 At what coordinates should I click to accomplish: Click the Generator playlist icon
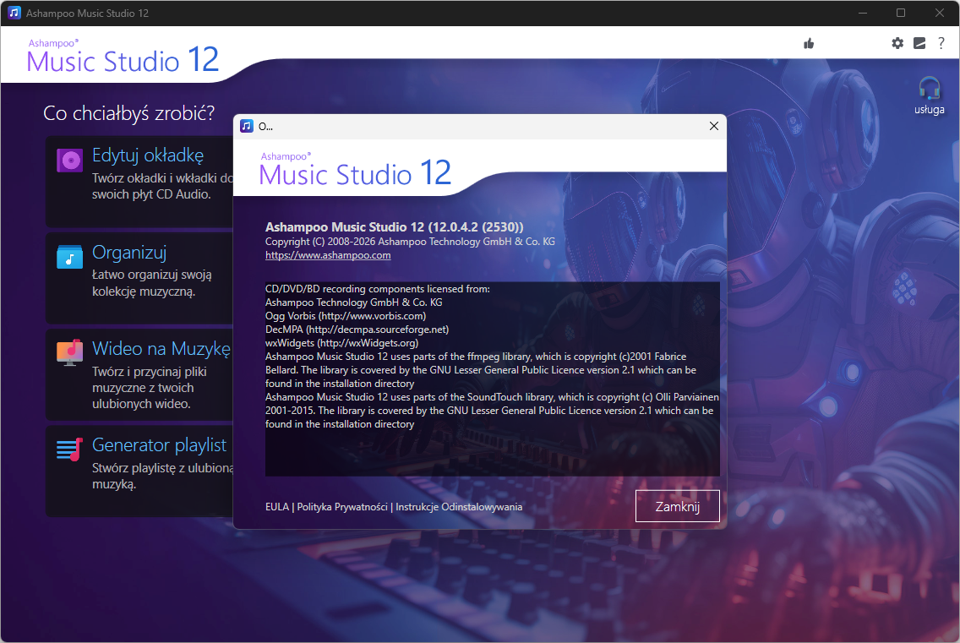tap(70, 450)
